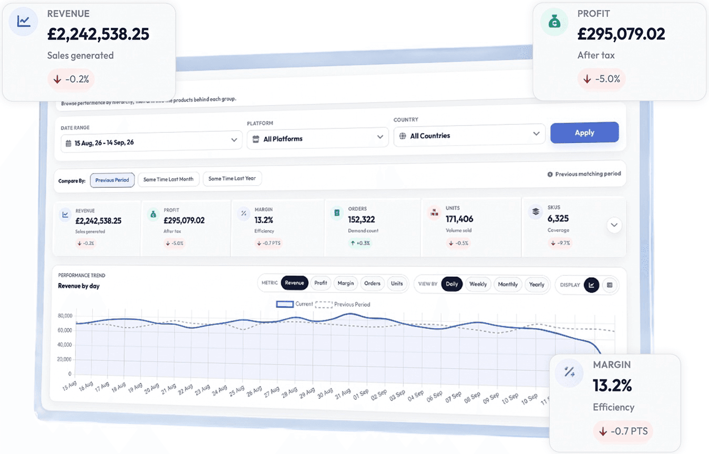This screenshot has width=709, height=454.
Task: Select the Profit metric tab
Action: click(x=321, y=283)
